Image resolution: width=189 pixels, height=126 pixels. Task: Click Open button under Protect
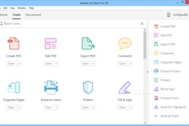coord(85,107)
